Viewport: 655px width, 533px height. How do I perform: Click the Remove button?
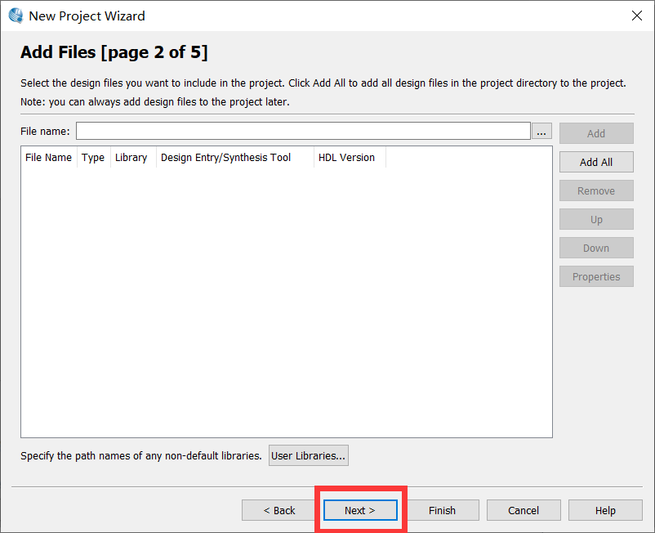(x=596, y=190)
